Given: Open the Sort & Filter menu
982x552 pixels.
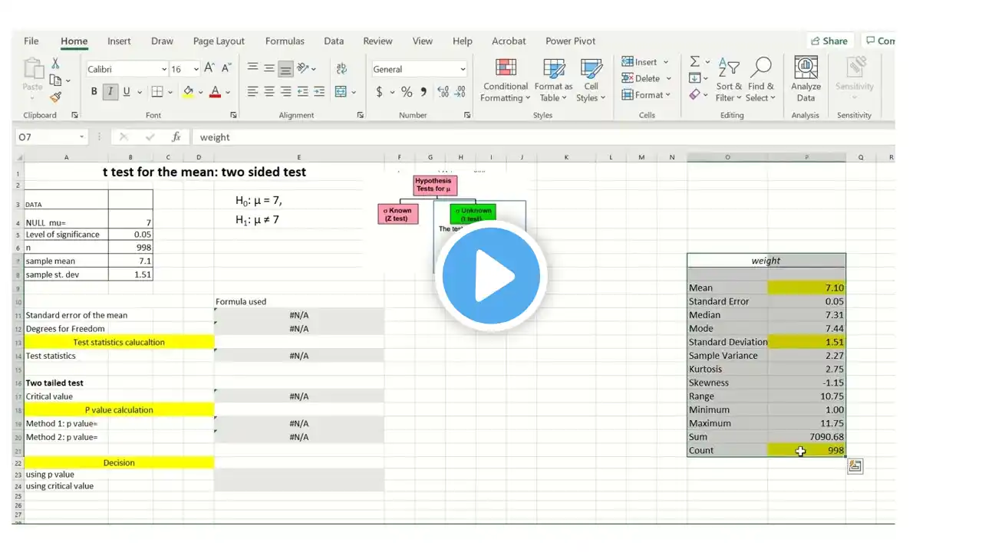Looking at the screenshot, I should coord(728,79).
